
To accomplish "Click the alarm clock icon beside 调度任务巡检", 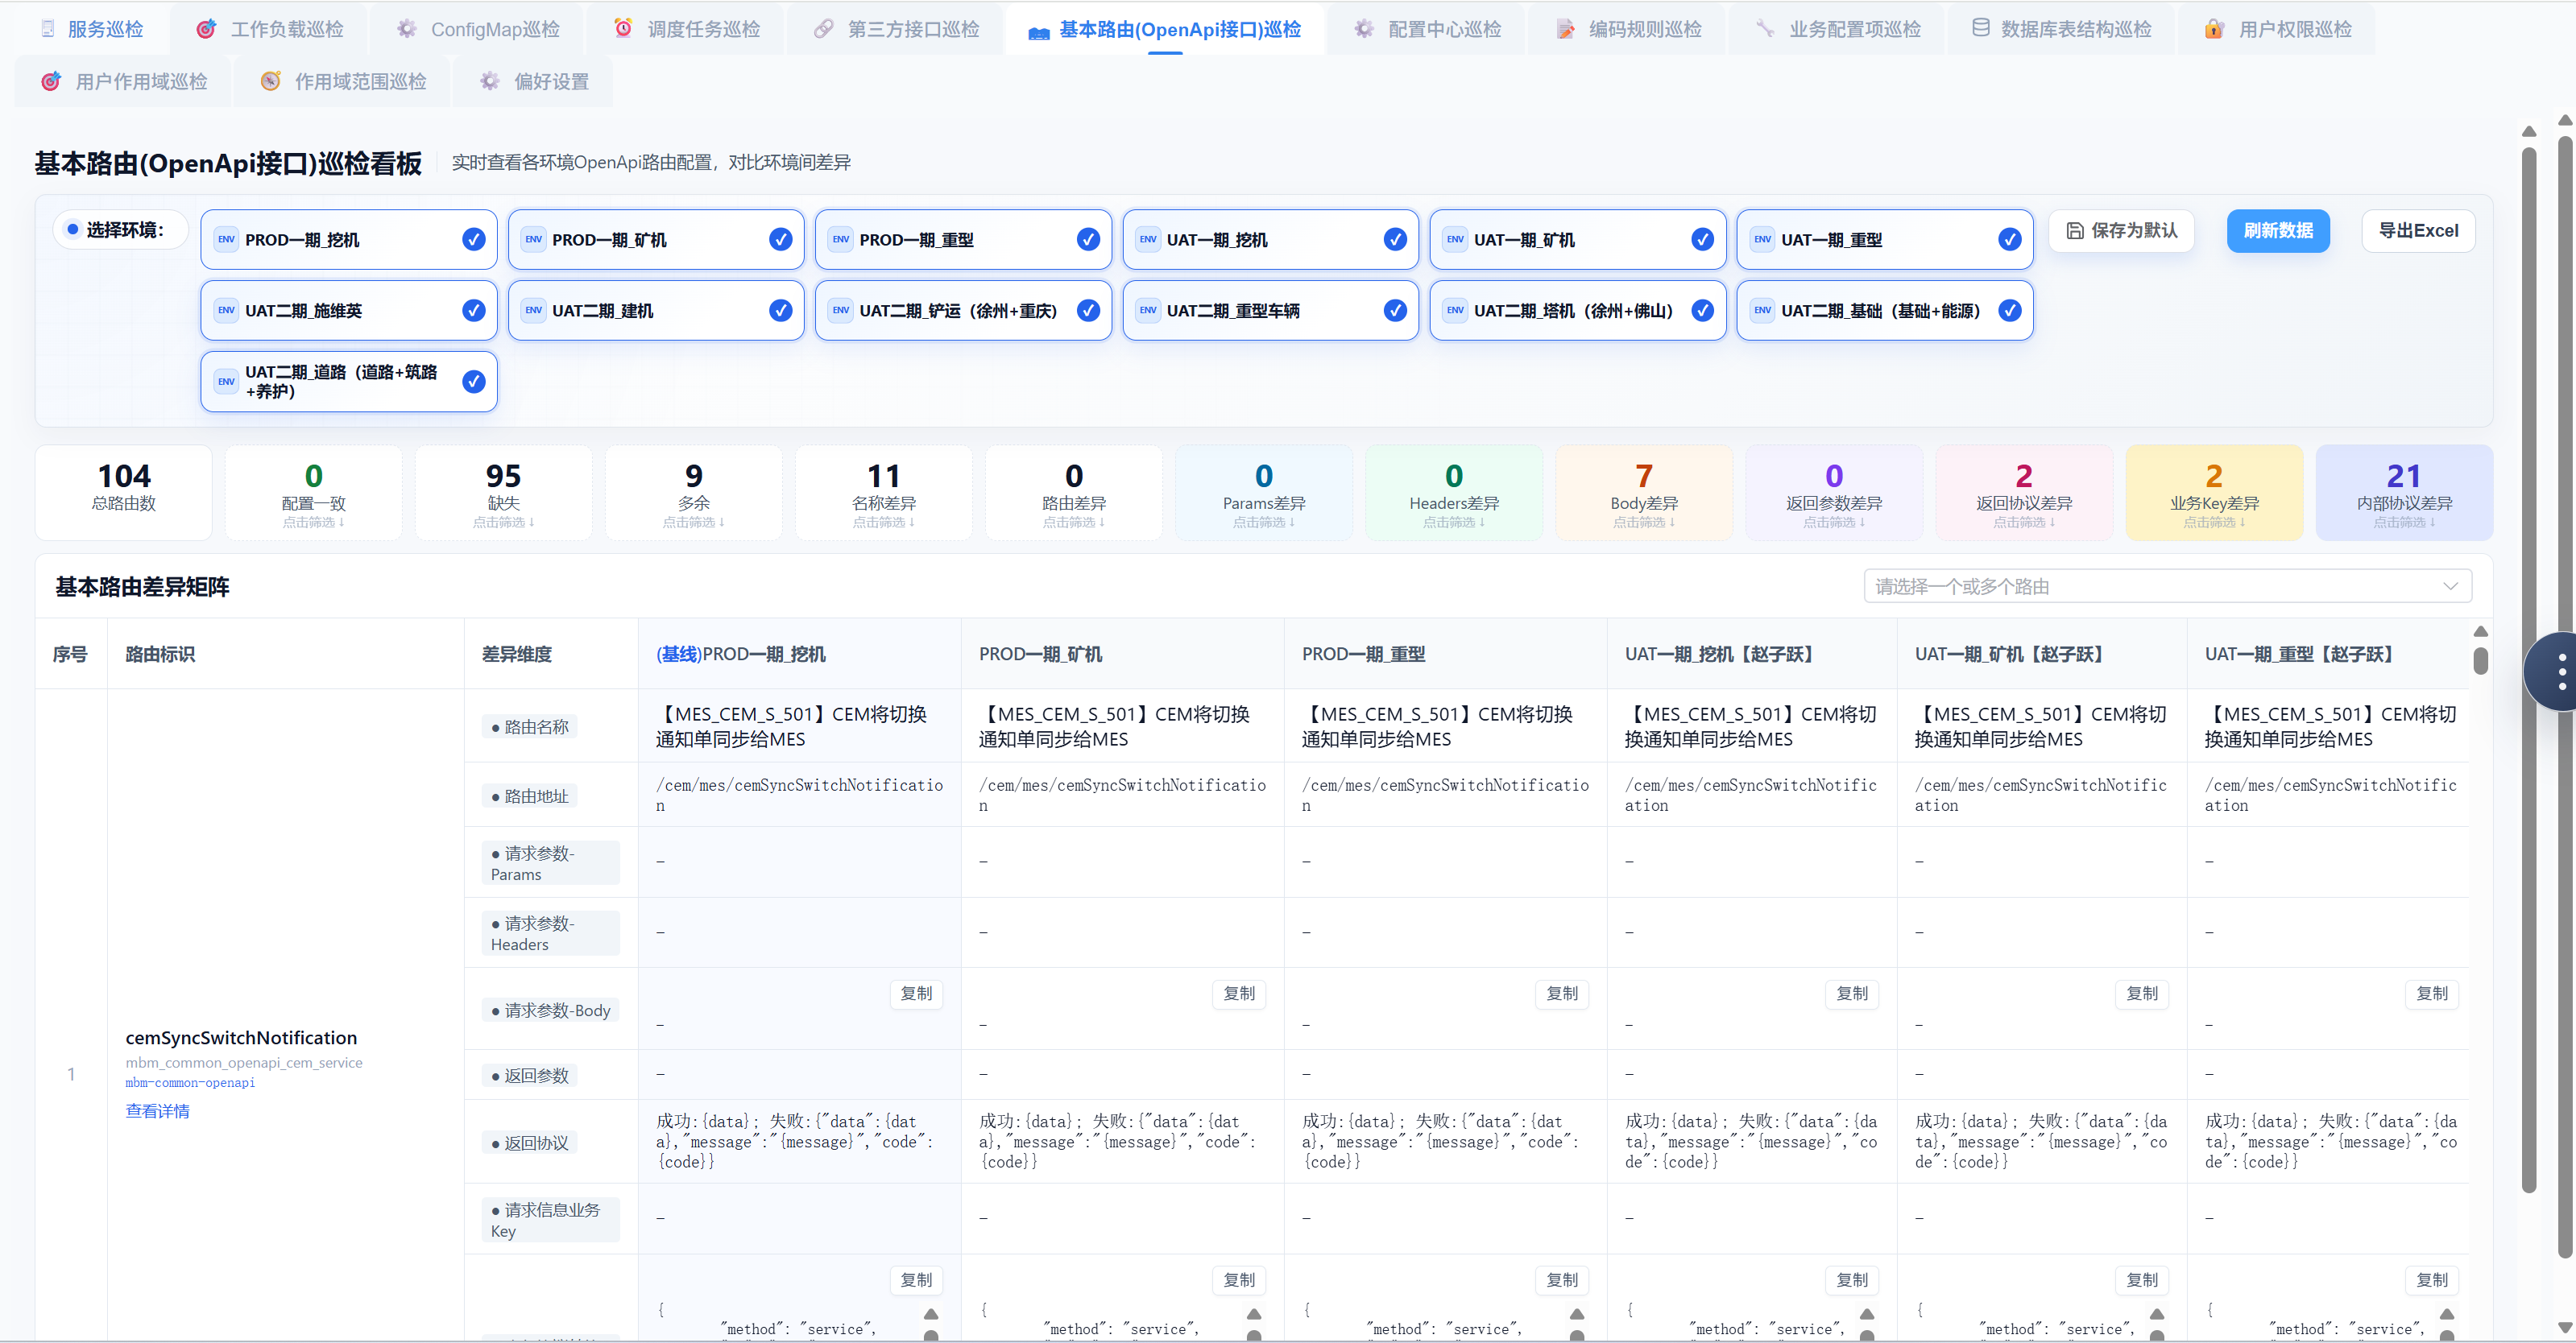I will (623, 28).
